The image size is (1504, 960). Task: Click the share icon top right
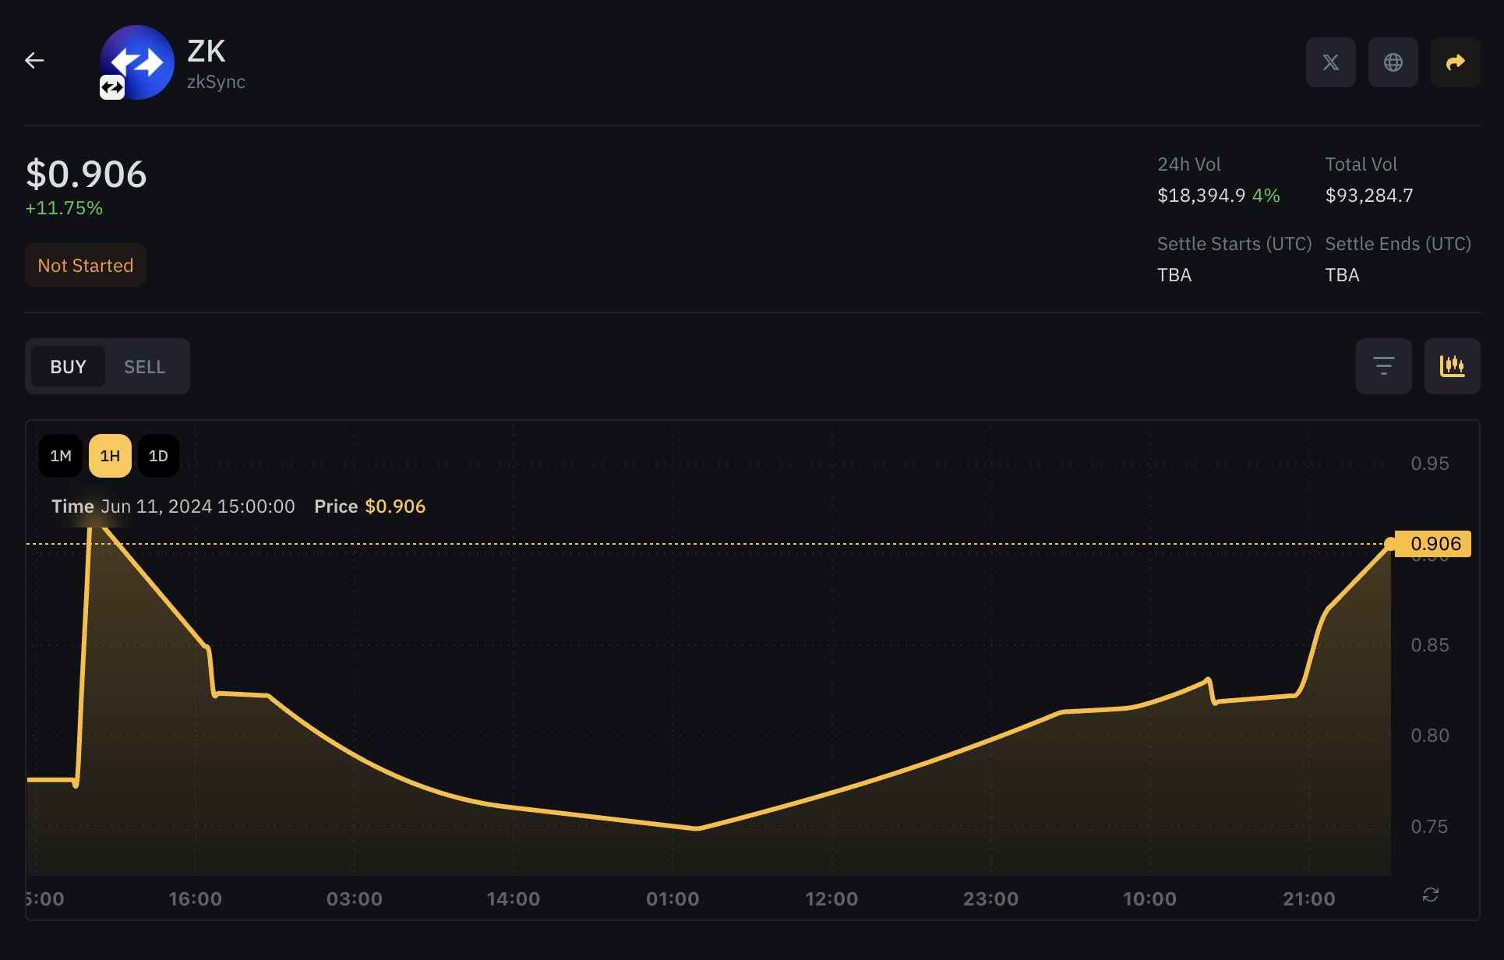pyautogui.click(x=1455, y=62)
